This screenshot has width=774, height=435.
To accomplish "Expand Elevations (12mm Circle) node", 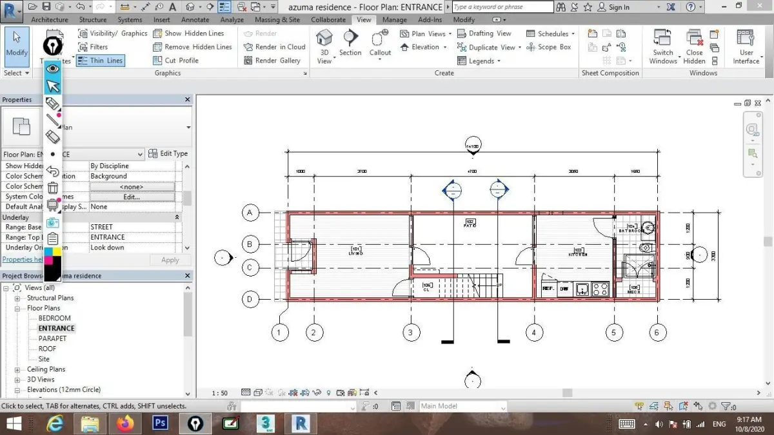I will [x=17, y=390].
